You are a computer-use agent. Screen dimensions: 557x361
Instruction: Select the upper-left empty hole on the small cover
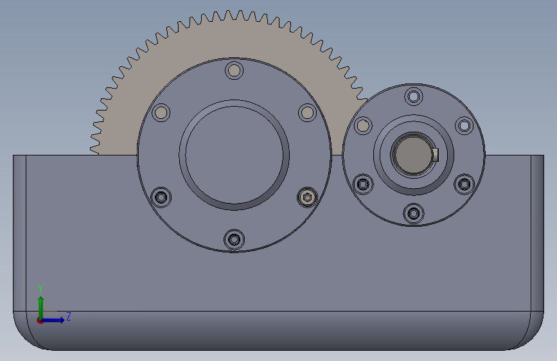point(363,125)
